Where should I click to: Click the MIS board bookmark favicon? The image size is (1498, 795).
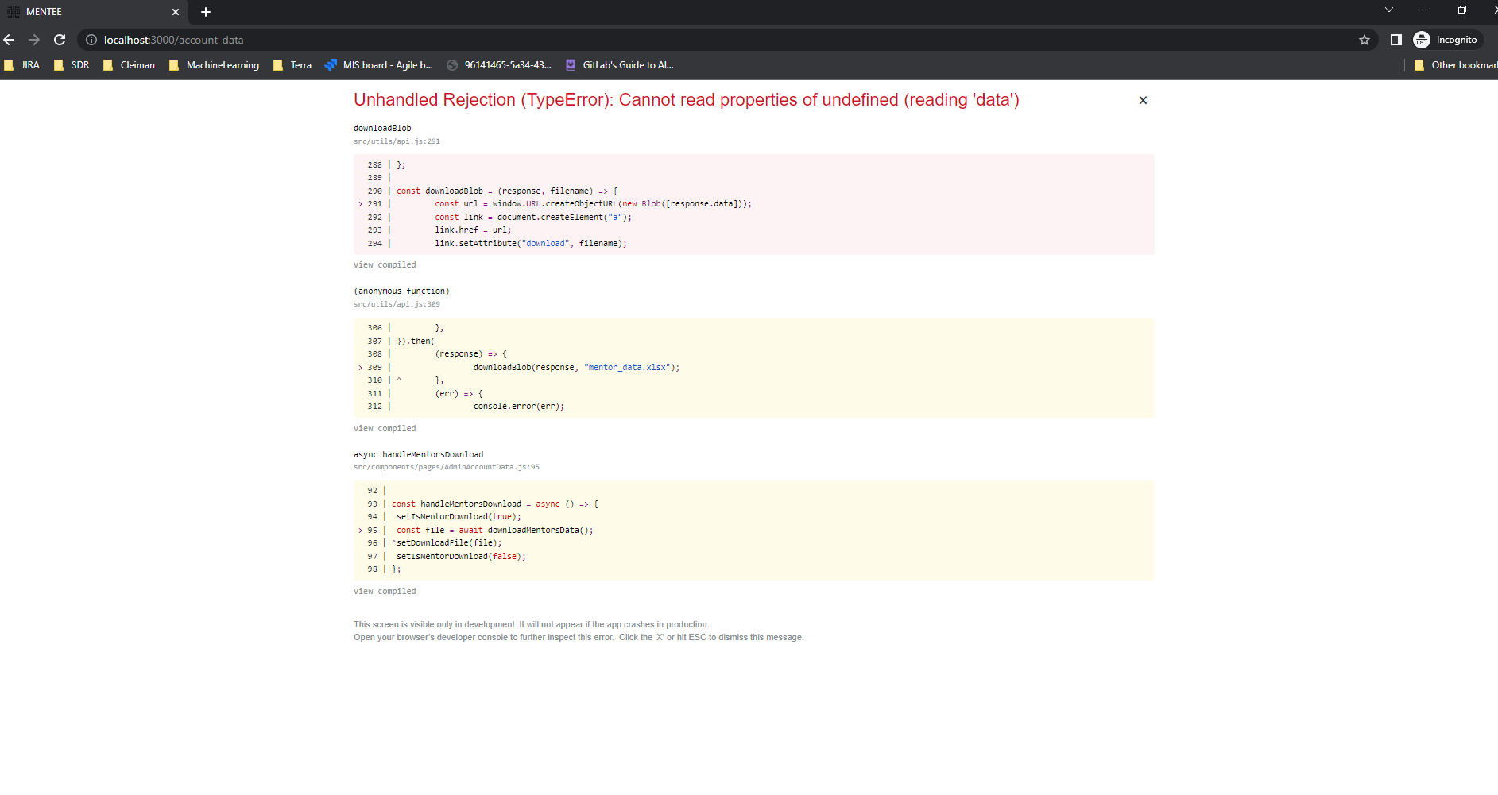pyautogui.click(x=330, y=64)
